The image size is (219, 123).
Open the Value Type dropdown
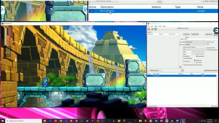(x=195, y=45)
